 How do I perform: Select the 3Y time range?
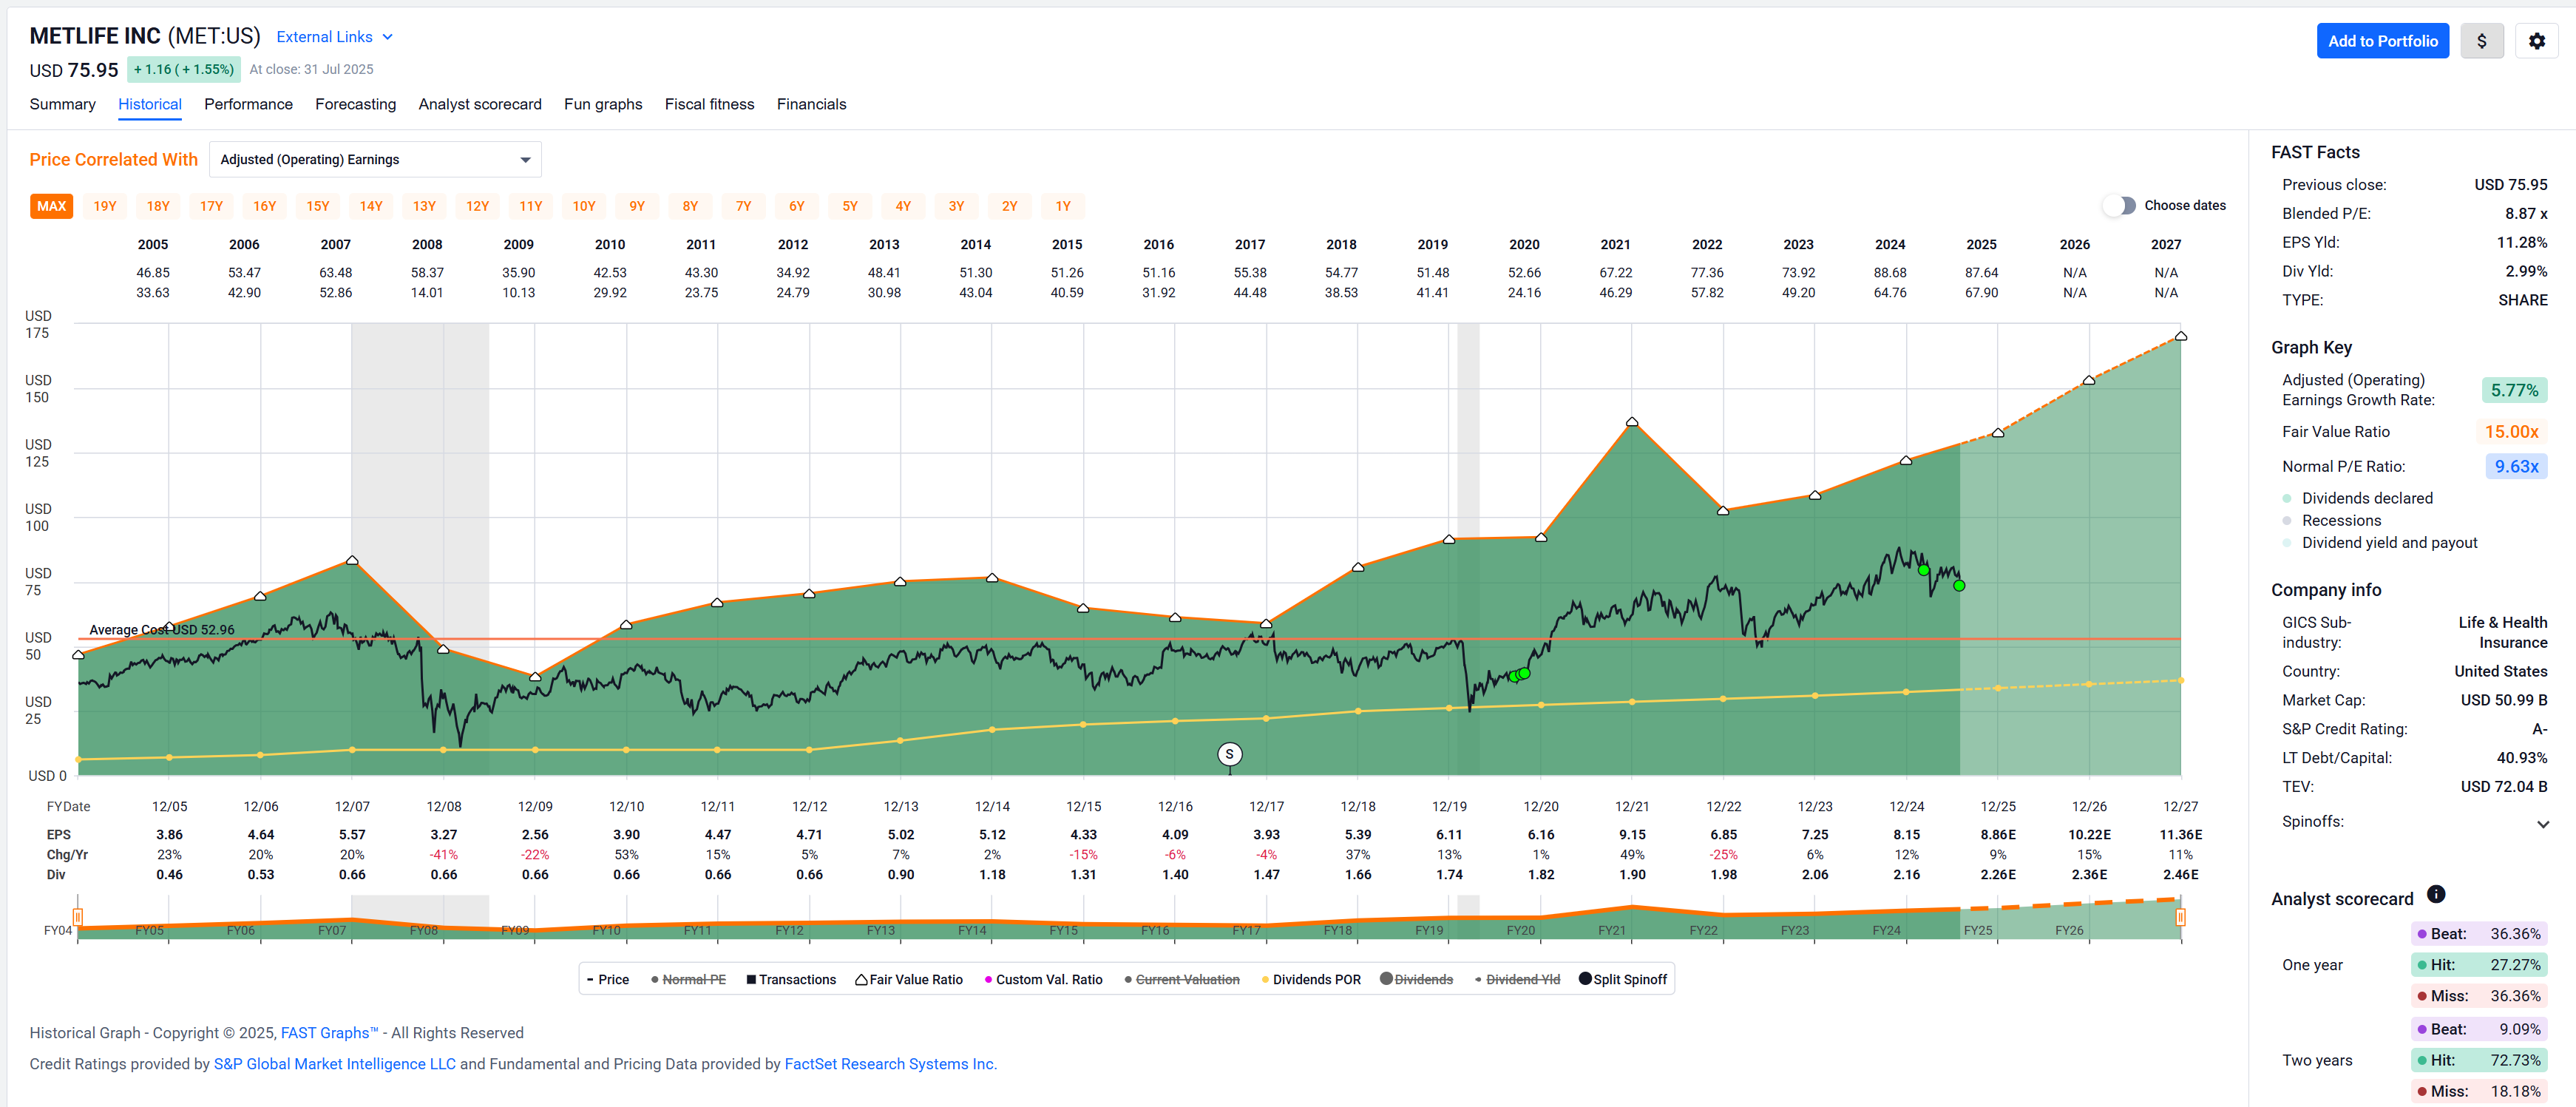956,206
